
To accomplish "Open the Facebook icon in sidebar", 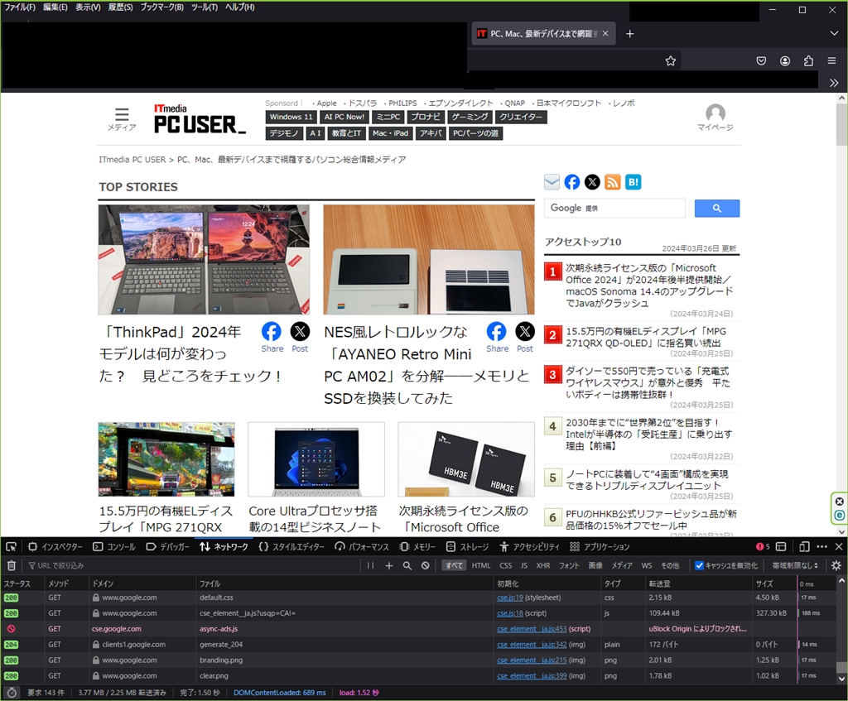I will click(571, 182).
